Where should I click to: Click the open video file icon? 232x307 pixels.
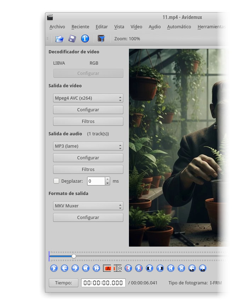[x=59, y=39]
